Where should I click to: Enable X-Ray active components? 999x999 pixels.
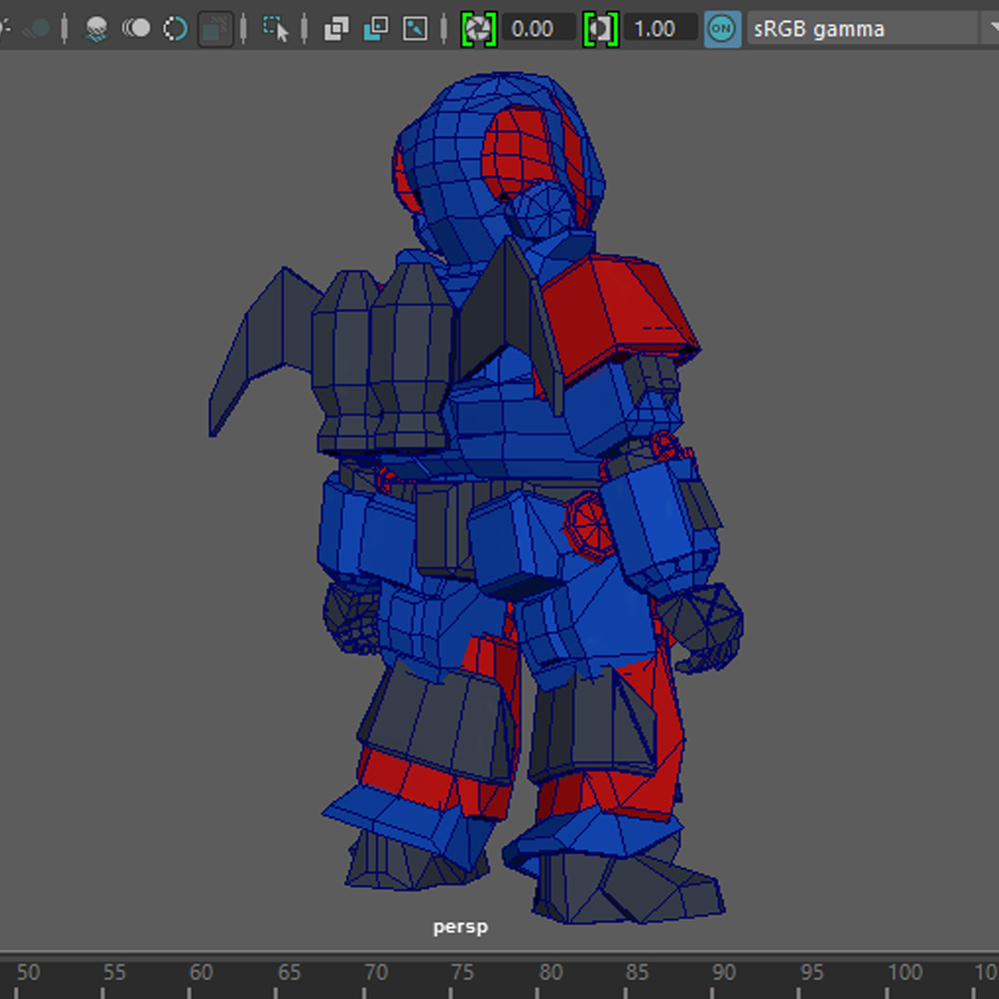pyautogui.click(x=376, y=28)
